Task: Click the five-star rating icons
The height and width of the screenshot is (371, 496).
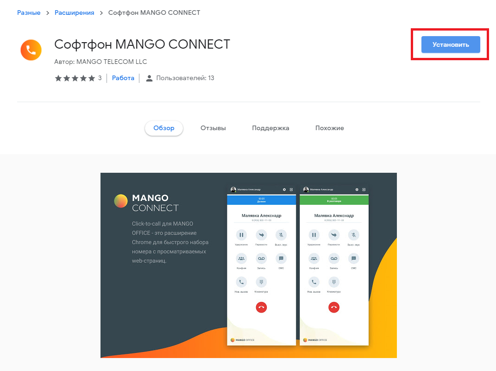Action: coord(75,78)
